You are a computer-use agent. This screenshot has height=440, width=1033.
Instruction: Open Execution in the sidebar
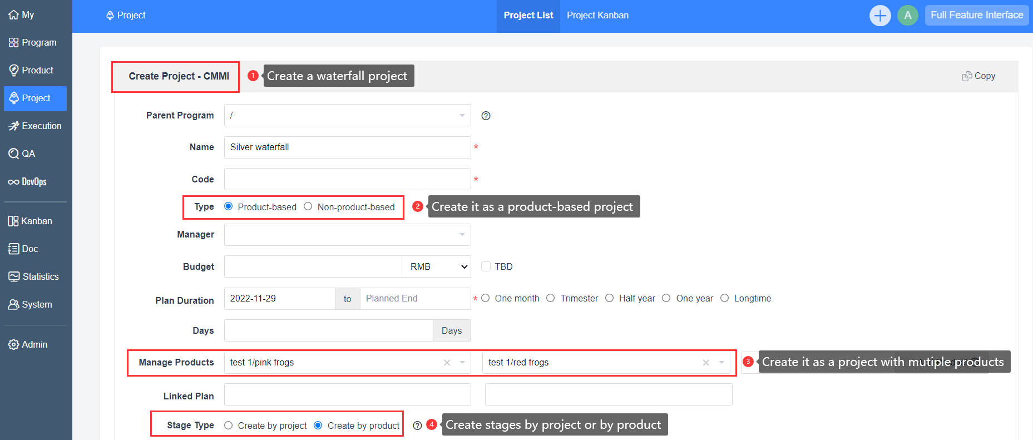click(x=35, y=126)
